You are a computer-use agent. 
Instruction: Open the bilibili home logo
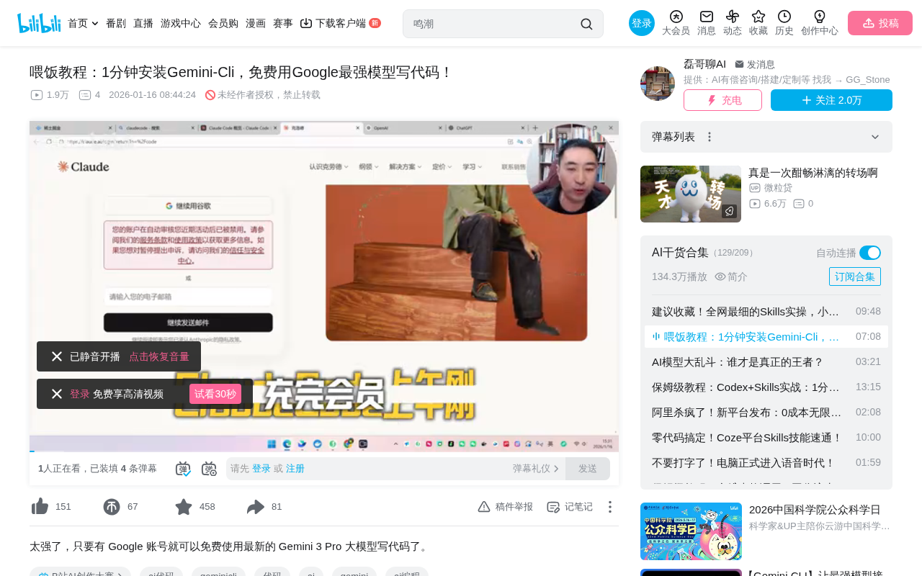click(39, 23)
